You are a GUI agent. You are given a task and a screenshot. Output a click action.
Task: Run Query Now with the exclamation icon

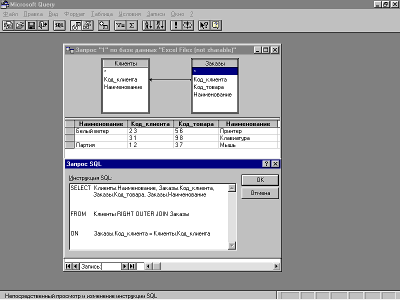pyautogui.click(x=176, y=25)
